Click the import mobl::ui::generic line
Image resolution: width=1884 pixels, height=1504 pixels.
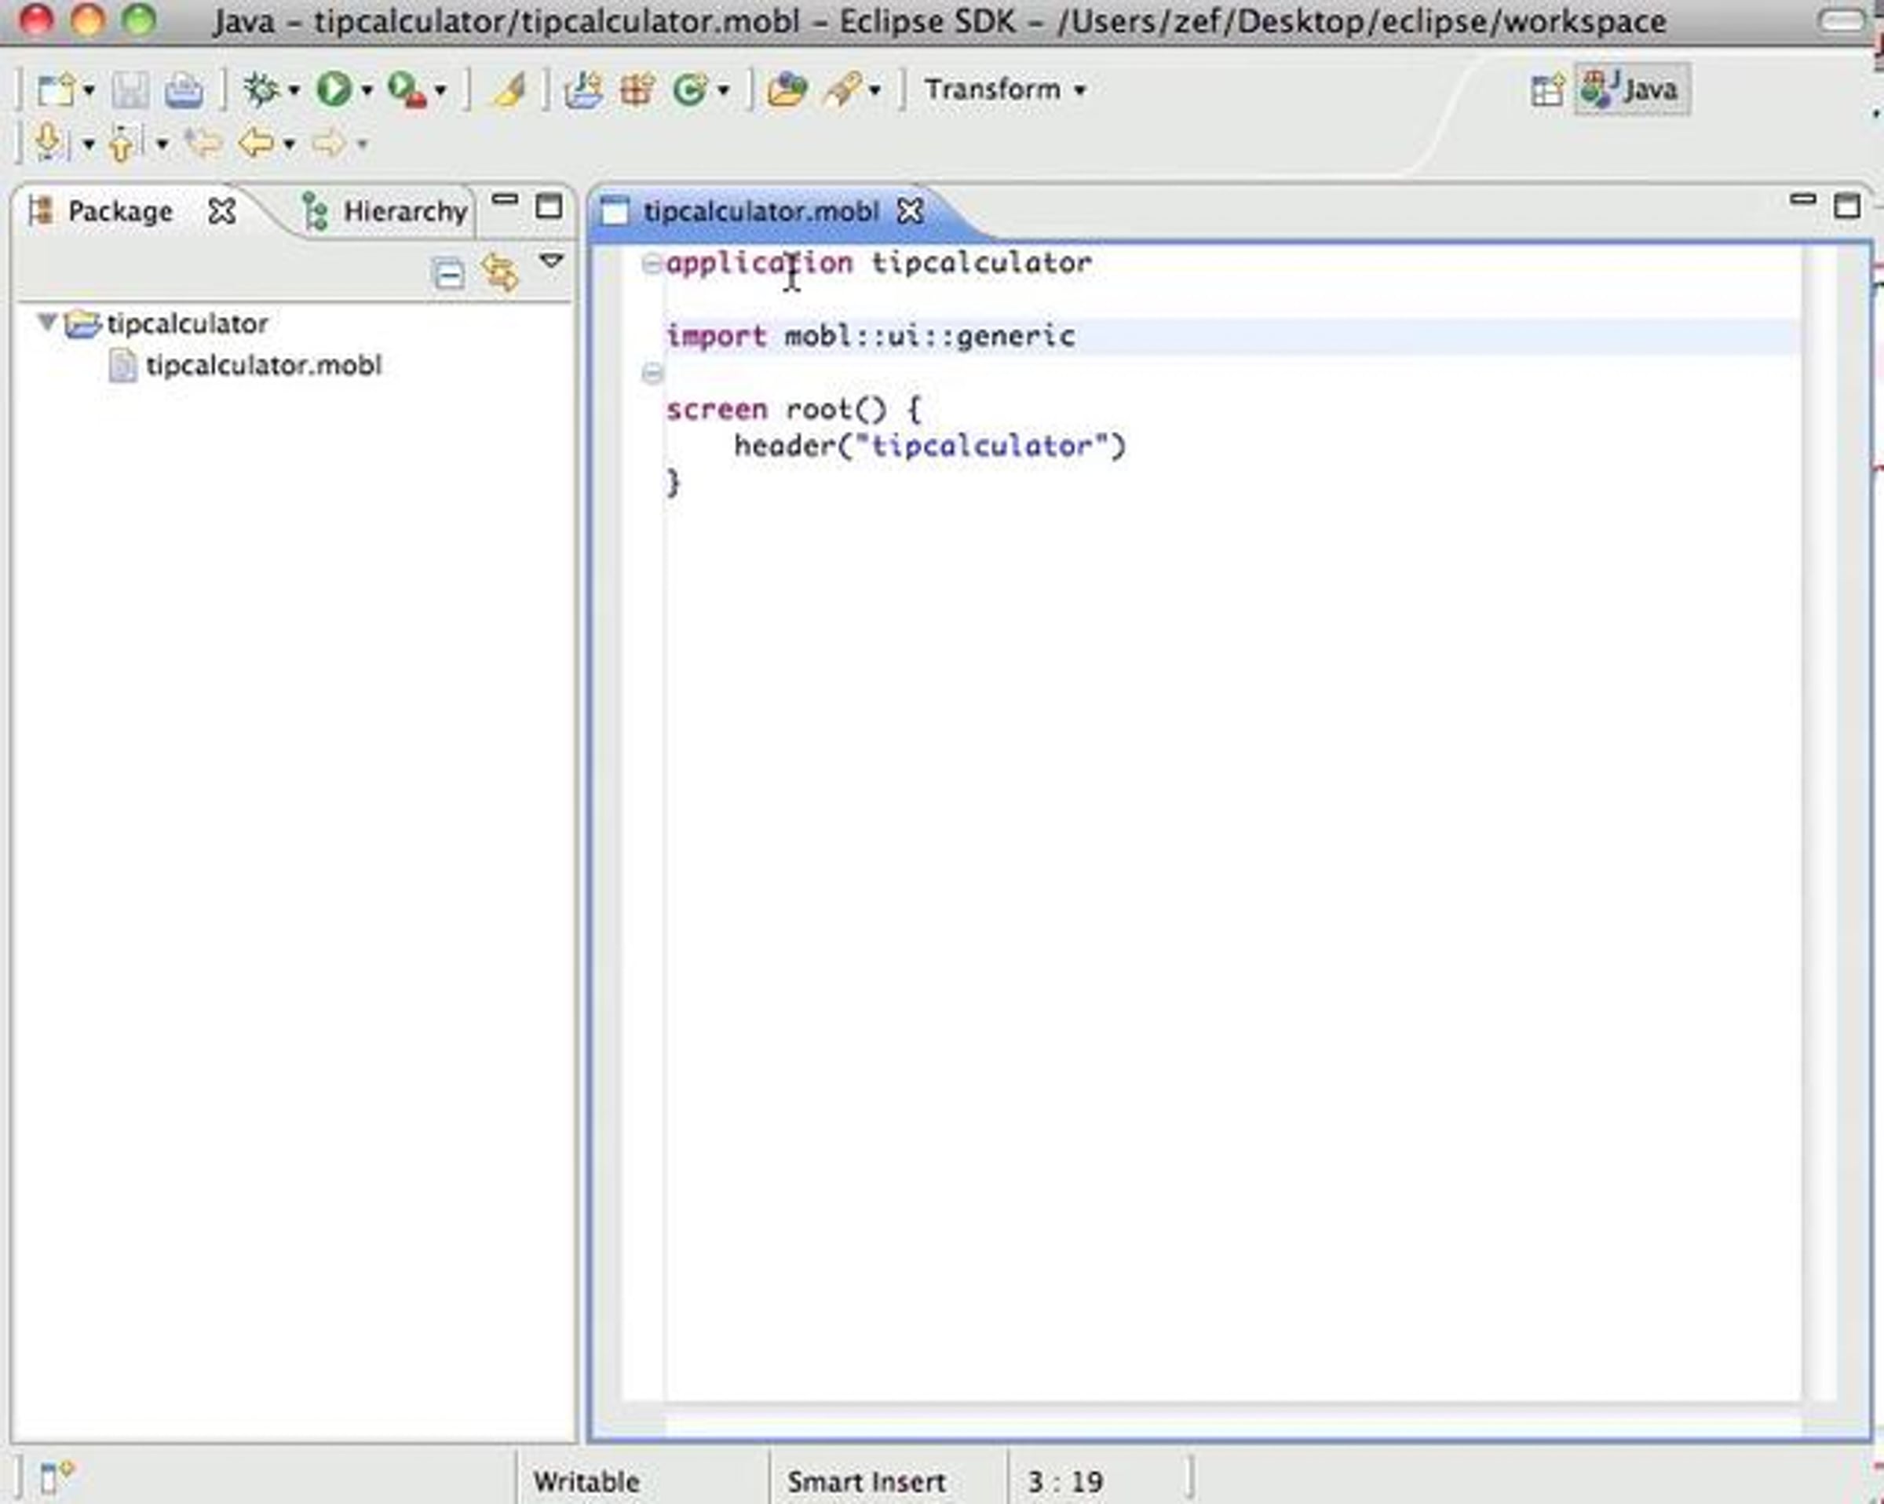click(871, 337)
